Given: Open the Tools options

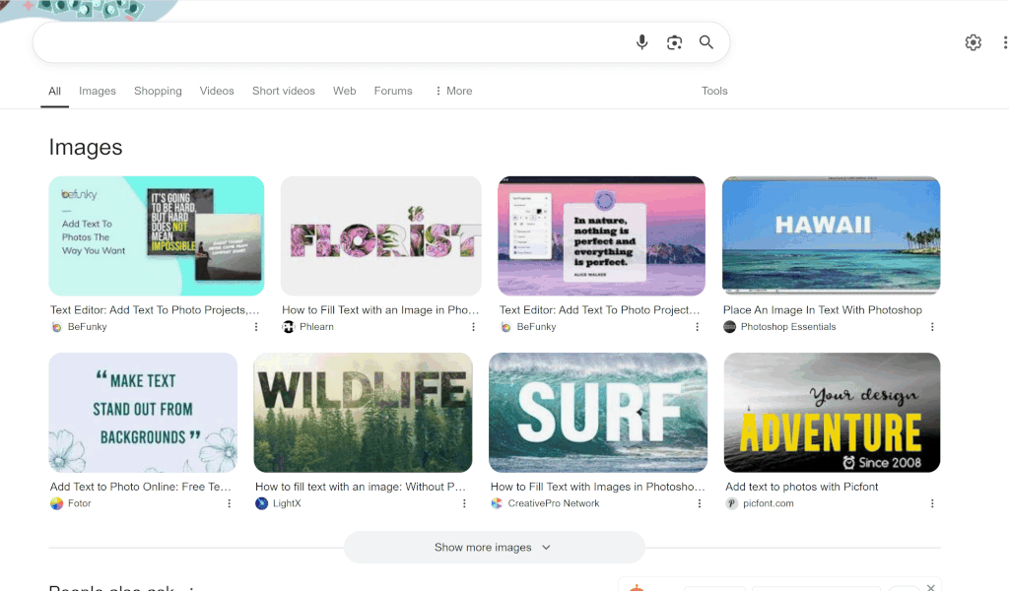Looking at the screenshot, I should point(714,91).
